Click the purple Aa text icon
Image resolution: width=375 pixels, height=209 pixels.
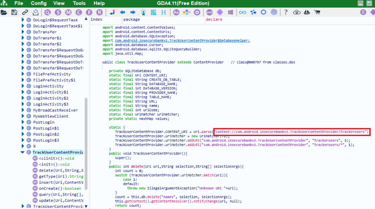coord(176,12)
